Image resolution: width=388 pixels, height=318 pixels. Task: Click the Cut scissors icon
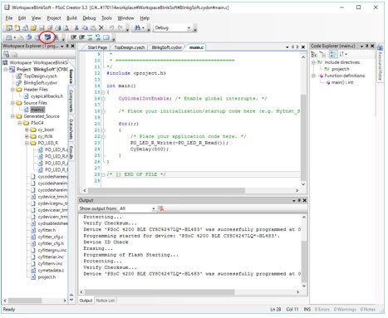point(76,27)
